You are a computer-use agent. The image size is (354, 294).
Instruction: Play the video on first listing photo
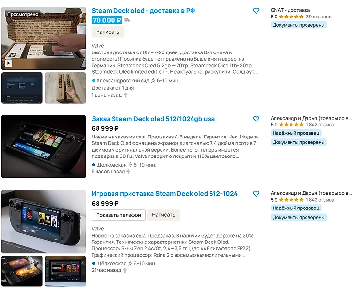click(8, 63)
